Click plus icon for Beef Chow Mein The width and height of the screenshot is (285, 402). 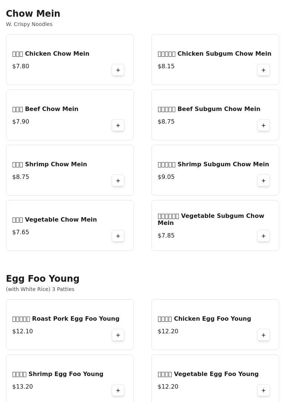point(118,125)
